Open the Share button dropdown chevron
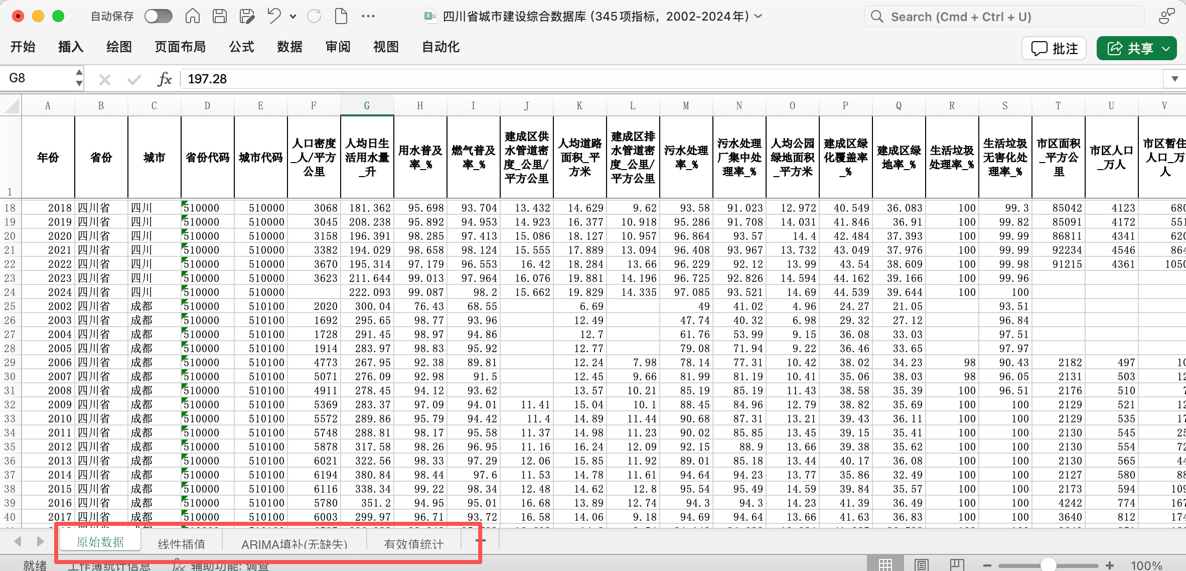Image resolution: width=1186 pixels, height=571 pixels. point(1166,49)
